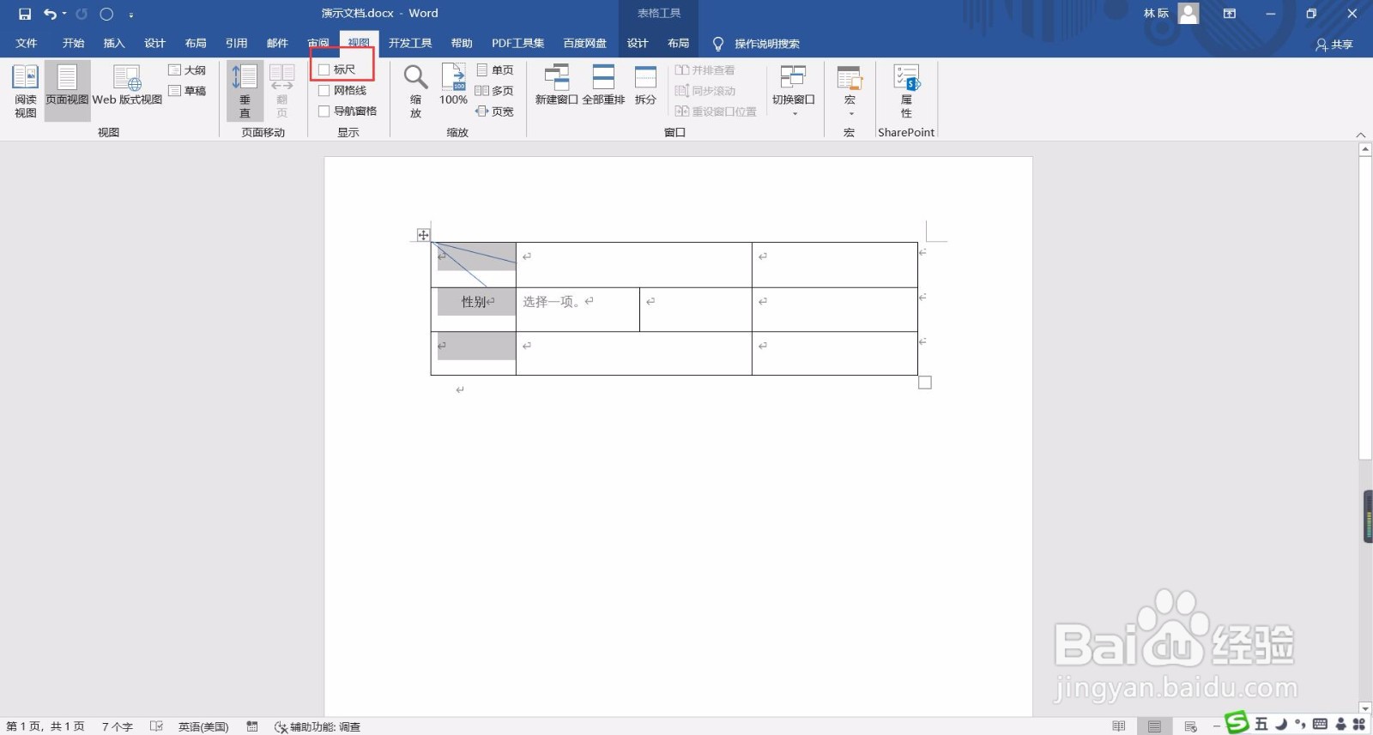
Task: Open SharePoint Properties (属性)
Action: click(x=906, y=91)
